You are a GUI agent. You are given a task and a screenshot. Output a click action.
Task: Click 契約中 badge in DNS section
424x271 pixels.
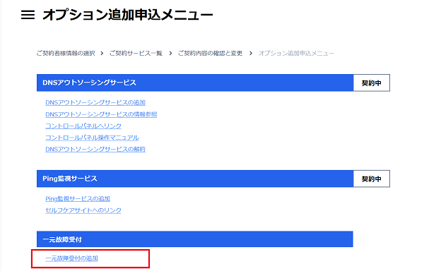pyautogui.click(x=372, y=83)
